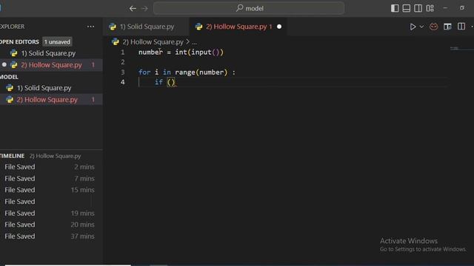474x266 pixels.
Task: Run the Python file with play button
Action: 413,27
